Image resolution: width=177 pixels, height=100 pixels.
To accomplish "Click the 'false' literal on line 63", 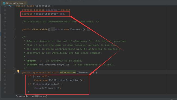I will pos(65,10).
